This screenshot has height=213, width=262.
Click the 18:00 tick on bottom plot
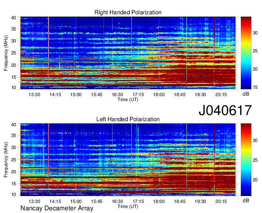[x=159, y=201]
